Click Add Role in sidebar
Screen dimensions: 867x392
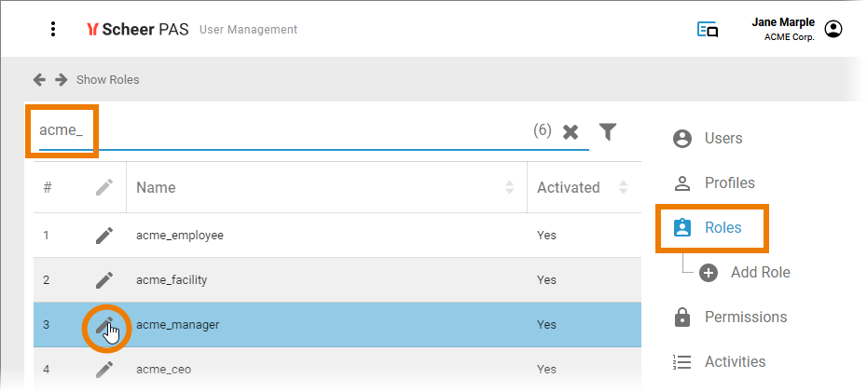coord(759,273)
